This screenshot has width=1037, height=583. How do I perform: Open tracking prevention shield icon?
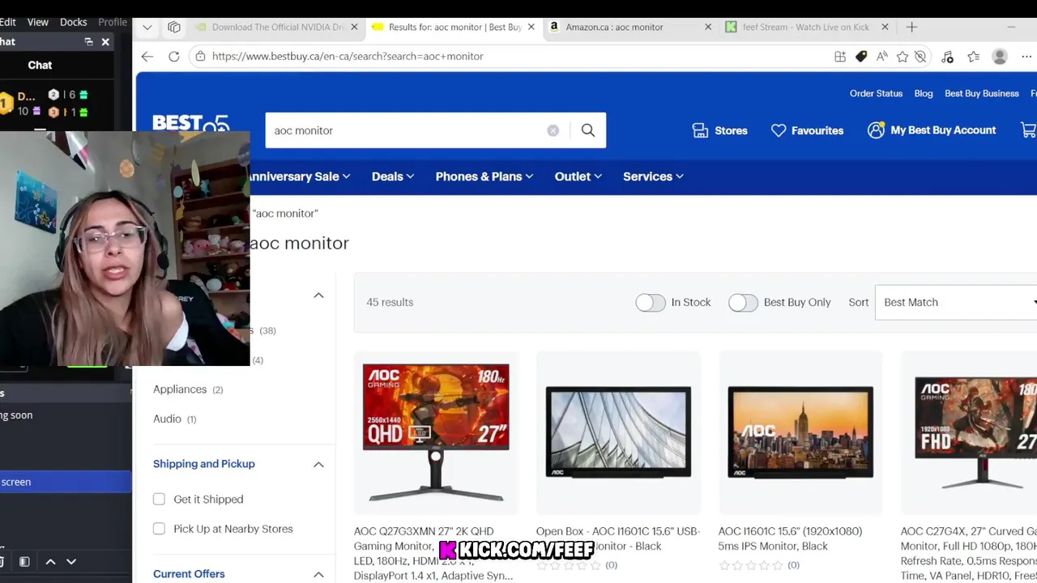click(x=921, y=56)
